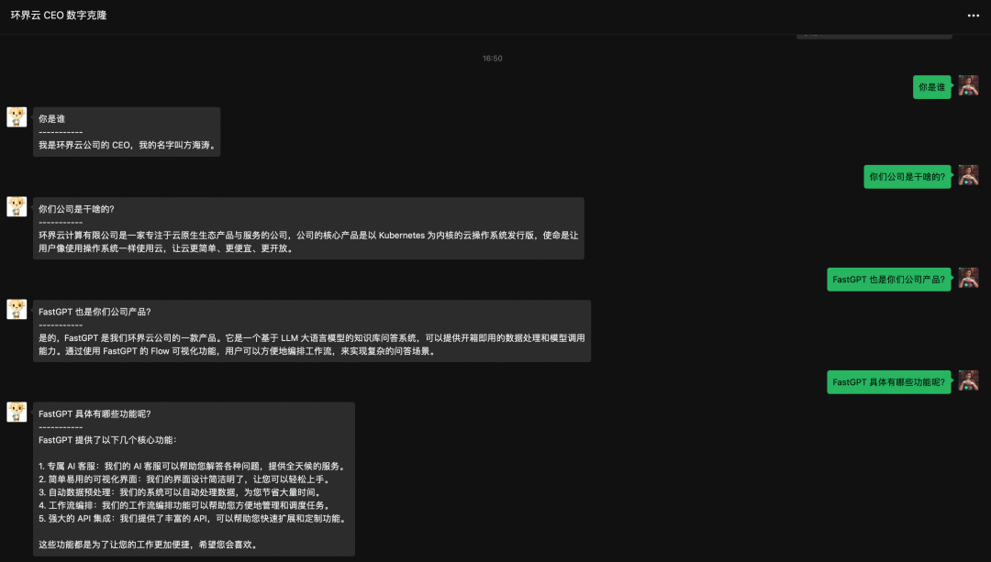Screen dimensions: 991x562
Task: Click the user avatar beside 你们公司是干啥的?
Action: (968, 175)
